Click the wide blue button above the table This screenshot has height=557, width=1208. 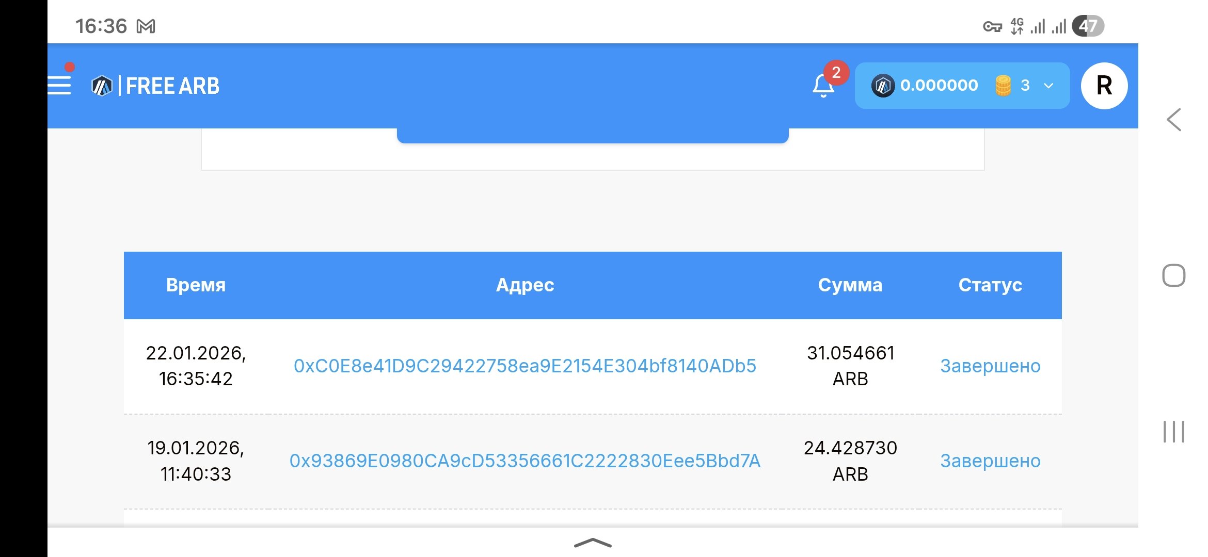[x=593, y=135]
